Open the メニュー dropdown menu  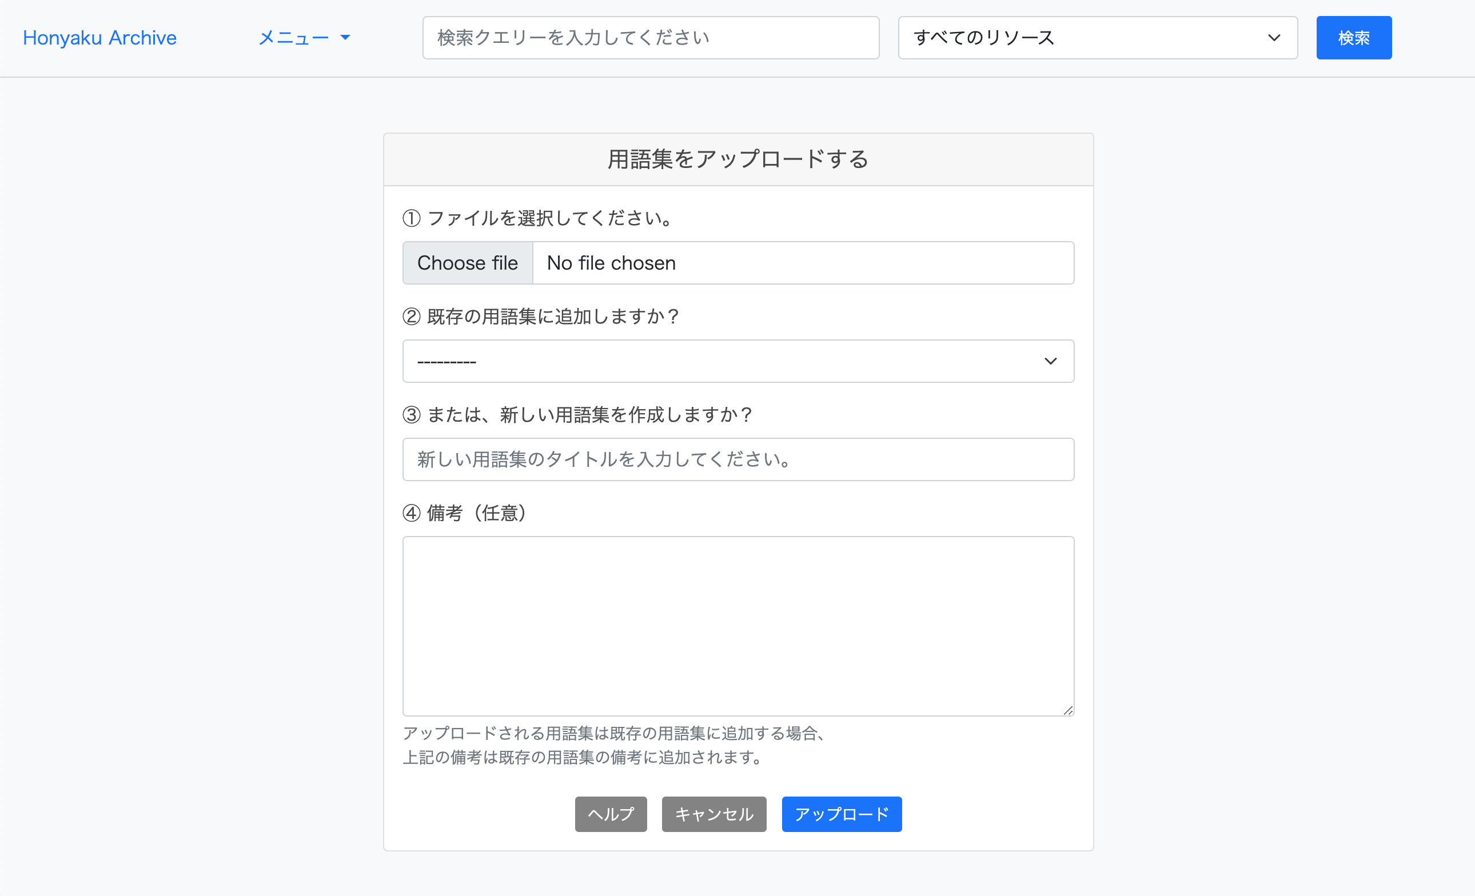(293, 38)
